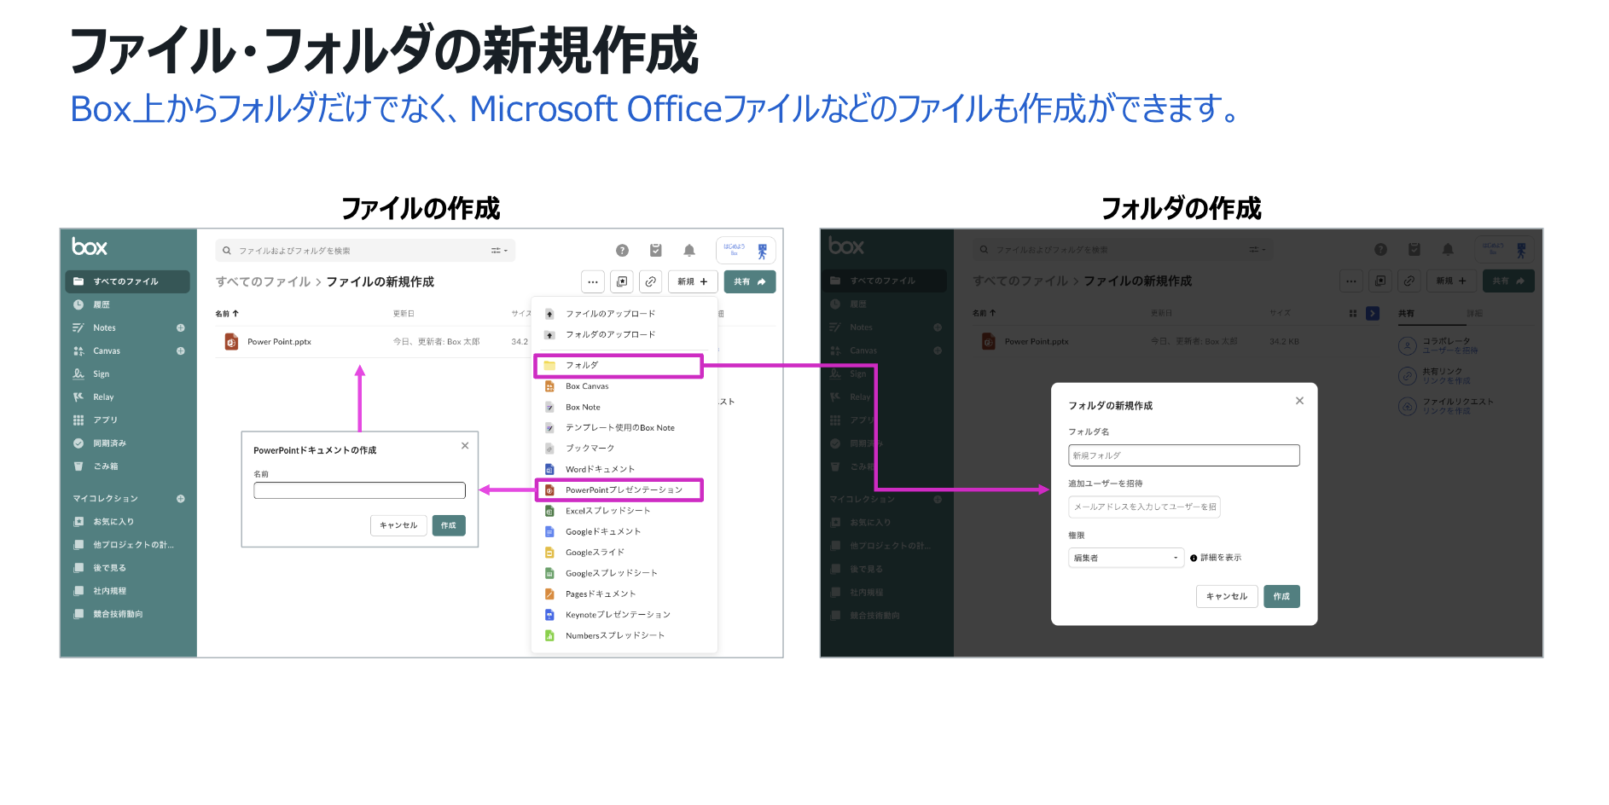Open the notifications bell icon
The width and height of the screenshot is (1609, 805).
click(x=689, y=251)
